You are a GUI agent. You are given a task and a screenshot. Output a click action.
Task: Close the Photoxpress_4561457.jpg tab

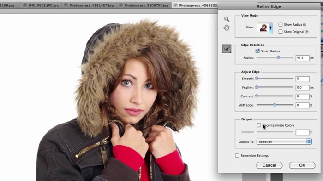(x=66, y=6)
